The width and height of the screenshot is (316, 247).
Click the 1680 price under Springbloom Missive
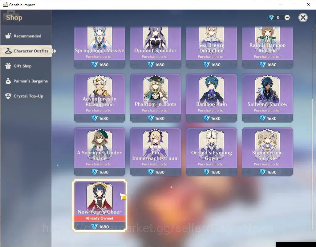pyautogui.click(x=104, y=65)
